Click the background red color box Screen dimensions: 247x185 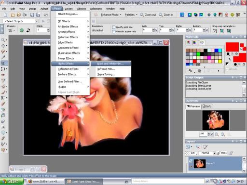[239, 58]
